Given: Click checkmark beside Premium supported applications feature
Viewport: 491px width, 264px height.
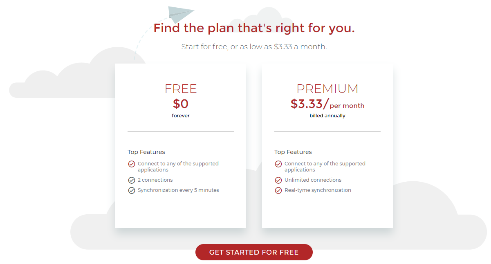Looking at the screenshot, I should tap(278, 164).
